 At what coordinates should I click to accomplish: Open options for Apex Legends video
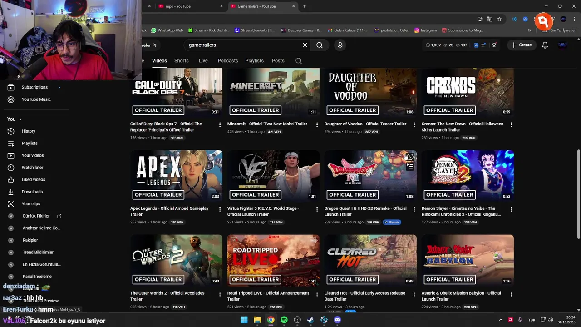pyautogui.click(x=220, y=209)
